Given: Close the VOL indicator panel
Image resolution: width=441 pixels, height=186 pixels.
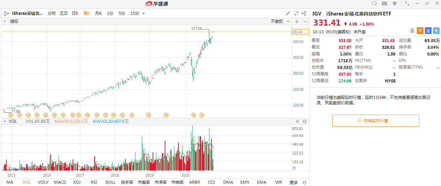Looking at the screenshot, I should (x=297, y=121).
